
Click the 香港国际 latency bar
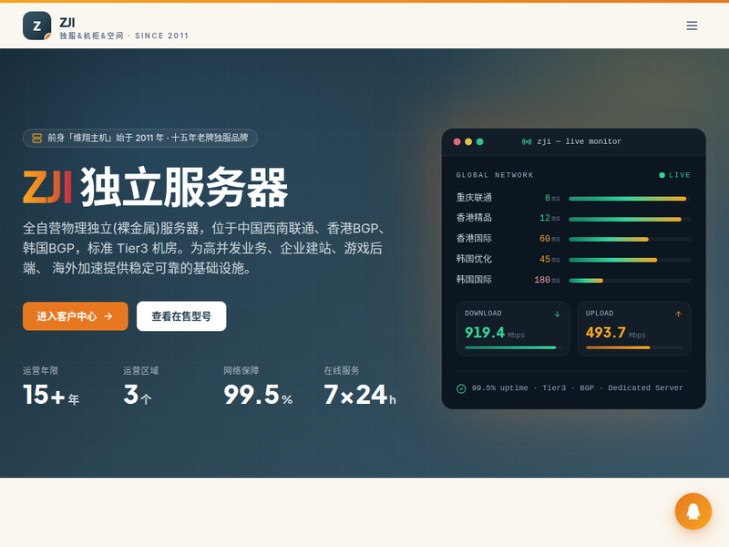pos(630,240)
